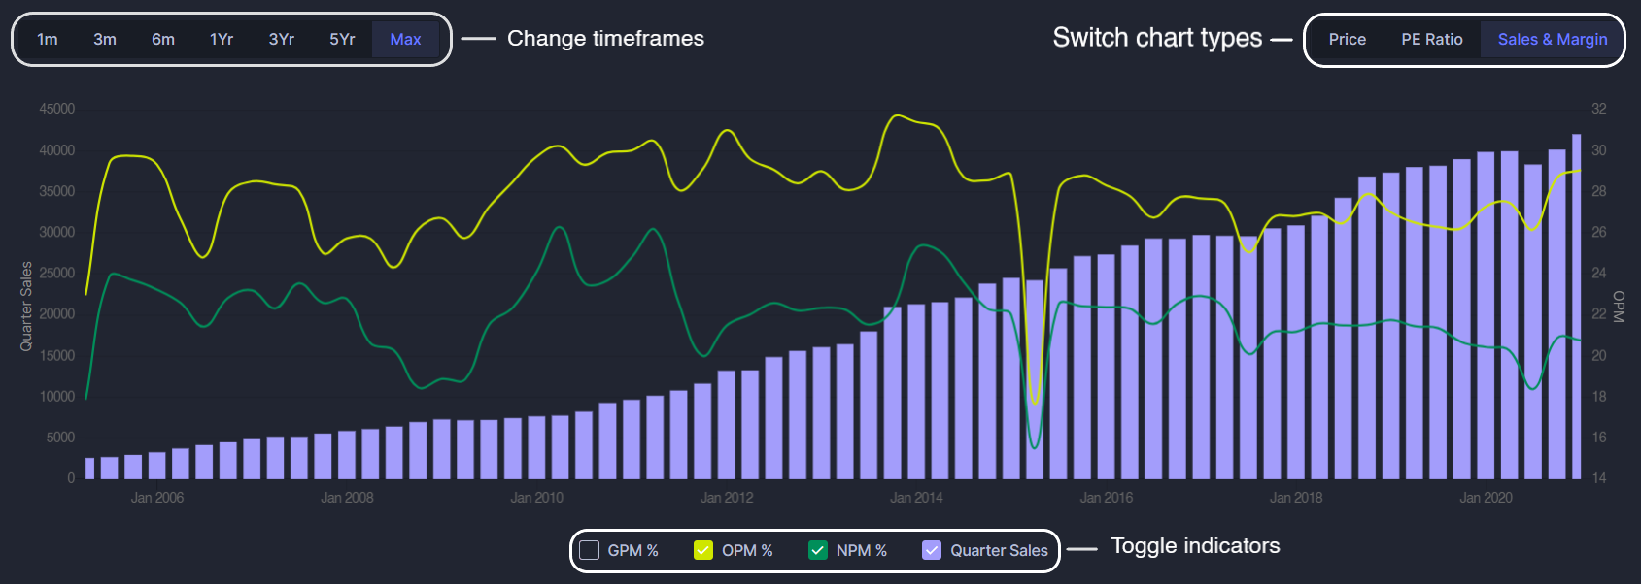Toggle the NPM % checkbox
Viewport: 1641px width, 584px height.
click(818, 550)
